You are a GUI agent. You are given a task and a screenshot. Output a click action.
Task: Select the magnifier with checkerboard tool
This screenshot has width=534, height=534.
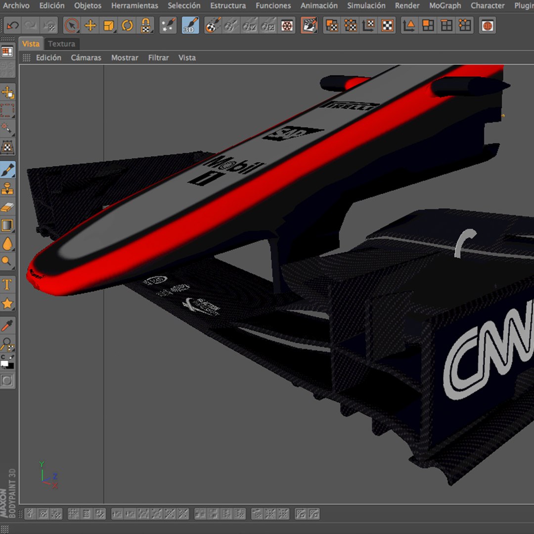(7, 344)
